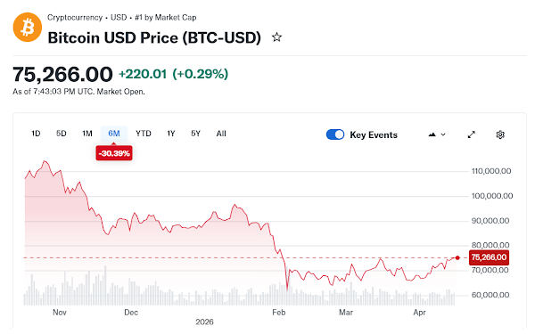Select the 6M range tab
The height and width of the screenshot is (334, 535).
coord(114,134)
